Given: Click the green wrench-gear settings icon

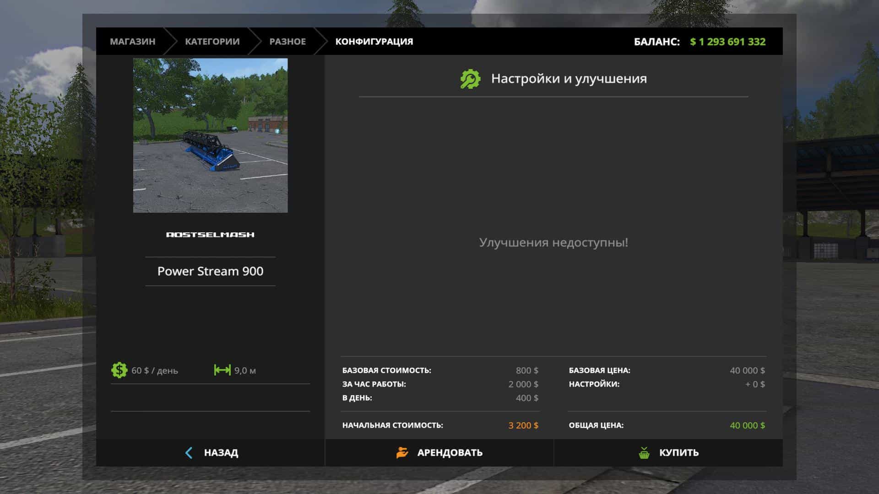Looking at the screenshot, I should [x=470, y=79].
